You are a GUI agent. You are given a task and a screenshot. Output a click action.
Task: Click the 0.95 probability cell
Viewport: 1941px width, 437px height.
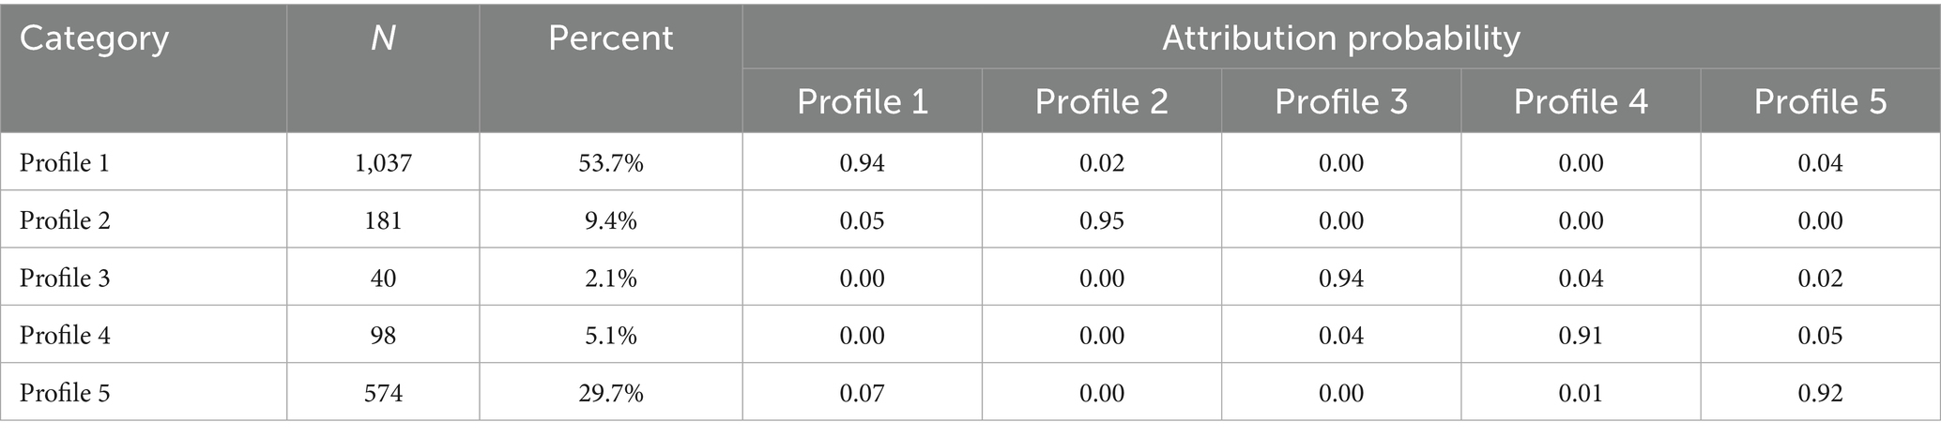tap(1101, 220)
